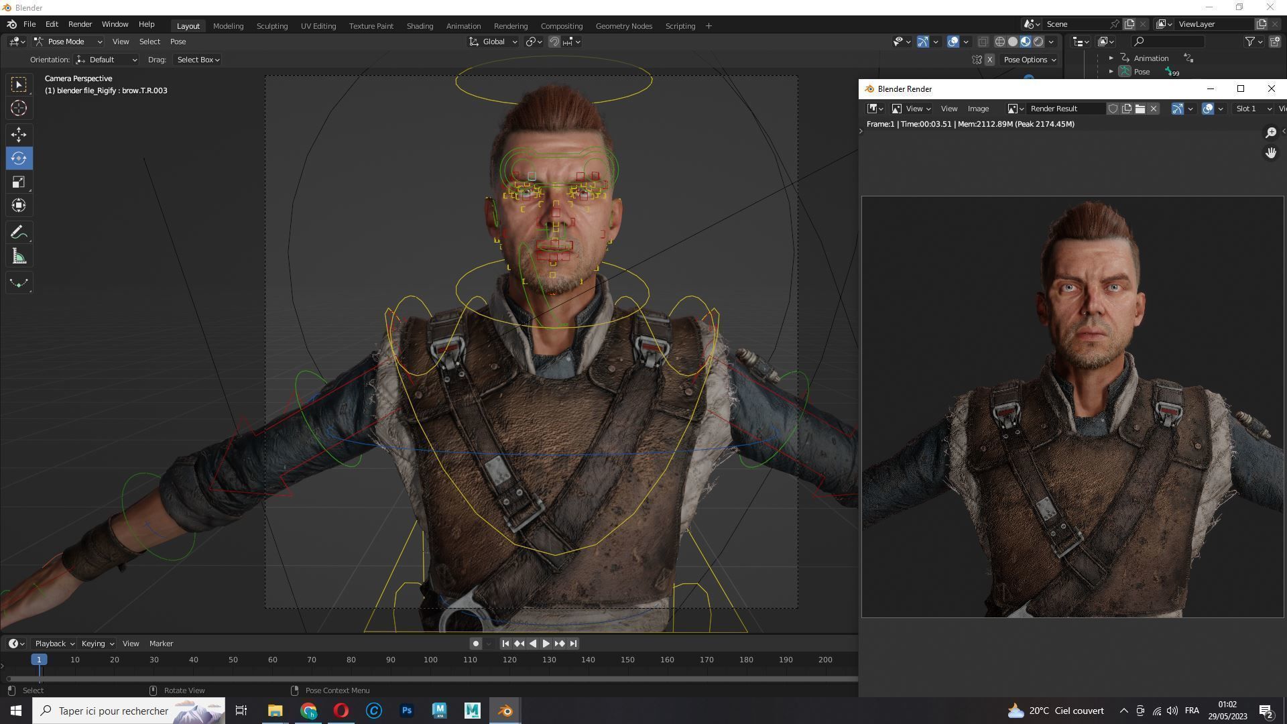The image size is (1287, 724).
Task: Open the Pose menu in viewport header
Action: tap(178, 42)
